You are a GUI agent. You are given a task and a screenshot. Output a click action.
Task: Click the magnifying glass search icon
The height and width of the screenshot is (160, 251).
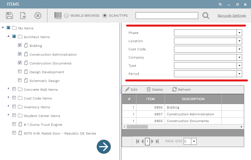coord(206,16)
